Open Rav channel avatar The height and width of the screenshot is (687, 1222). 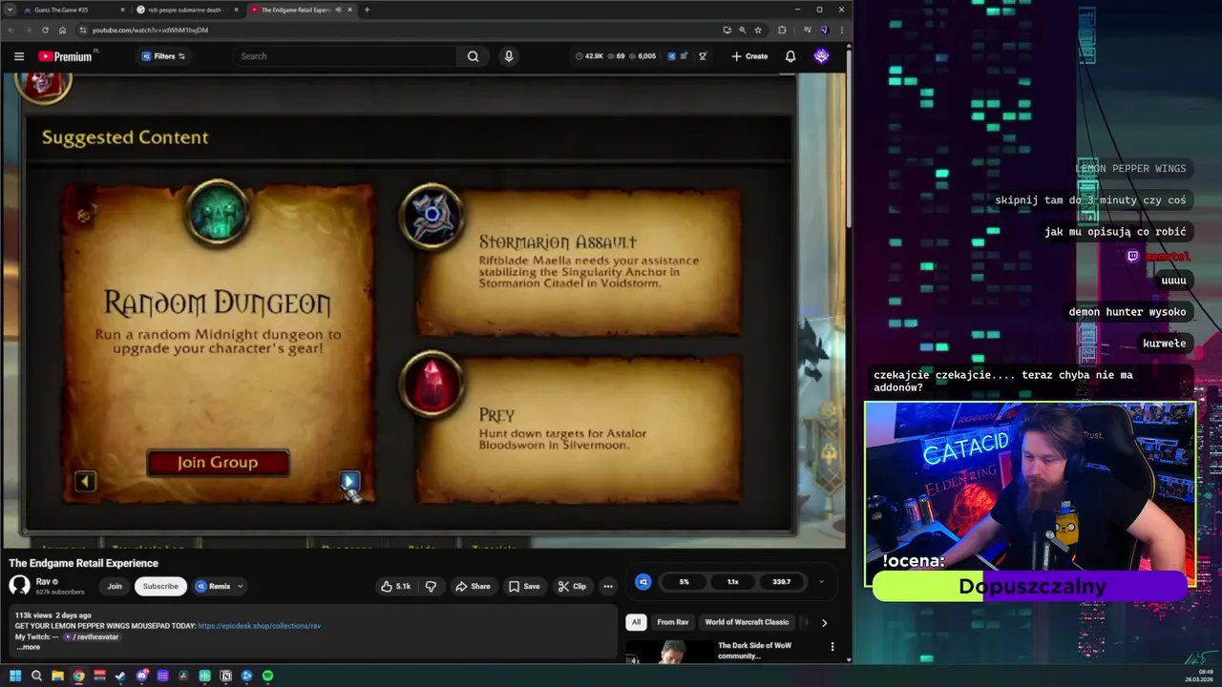click(x=19, y=586)
